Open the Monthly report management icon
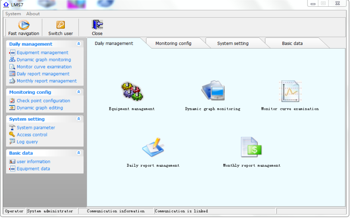 (x=251, y=147)
